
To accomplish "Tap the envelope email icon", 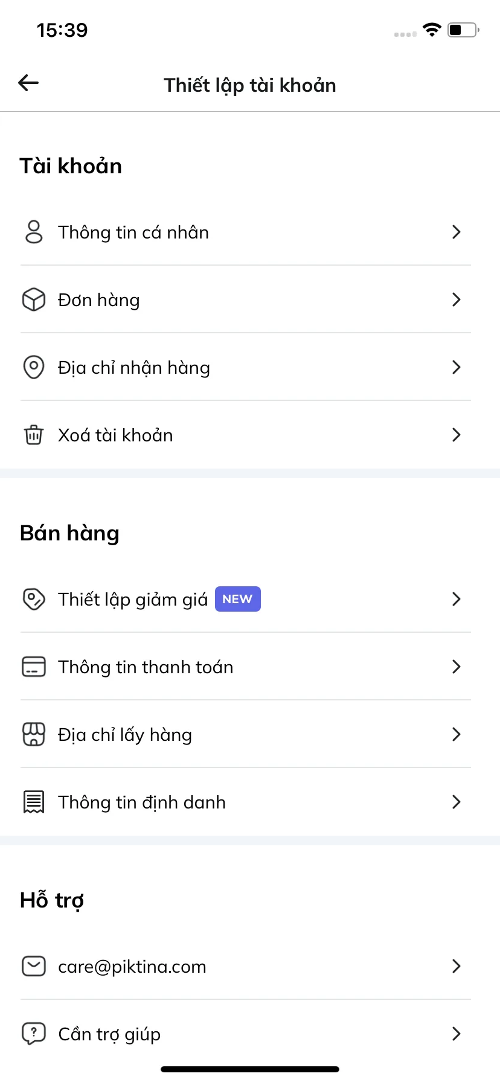I will point(34,966).
